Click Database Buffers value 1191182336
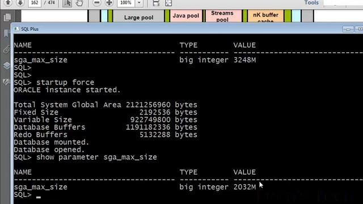Viewport: 363px width, 204px height. pos(148,127)
